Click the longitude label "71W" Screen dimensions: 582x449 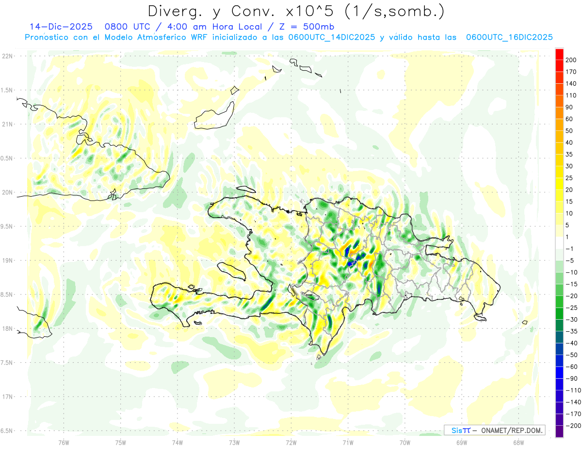[x=348, y=442]
